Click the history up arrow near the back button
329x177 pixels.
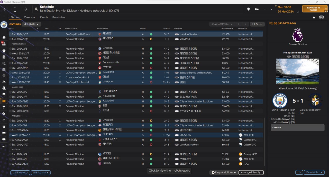[x=15, y=7]
